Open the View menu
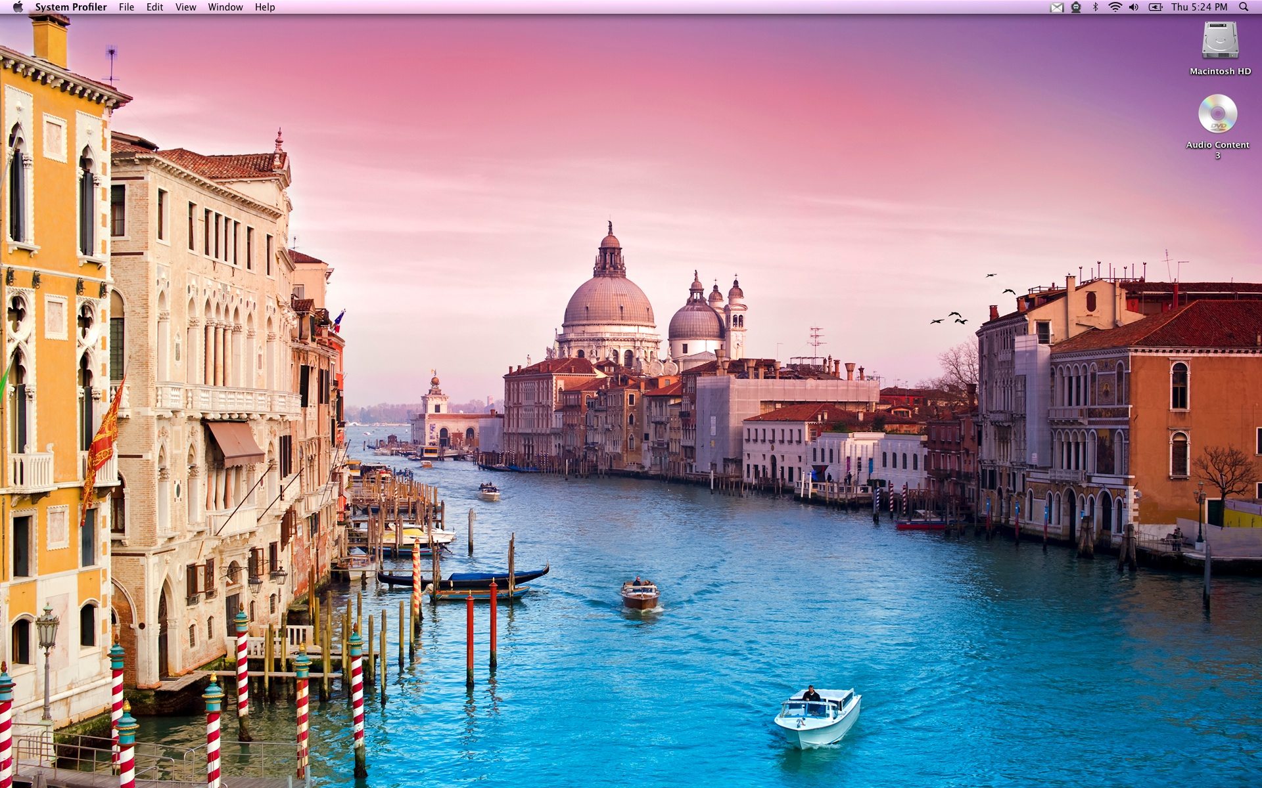The height and width of the screenshot is (788, 1262). [185, 7]
